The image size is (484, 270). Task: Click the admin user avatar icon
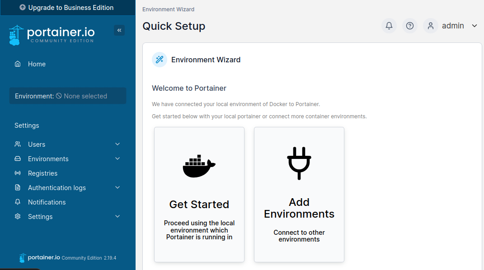[430, 26]
